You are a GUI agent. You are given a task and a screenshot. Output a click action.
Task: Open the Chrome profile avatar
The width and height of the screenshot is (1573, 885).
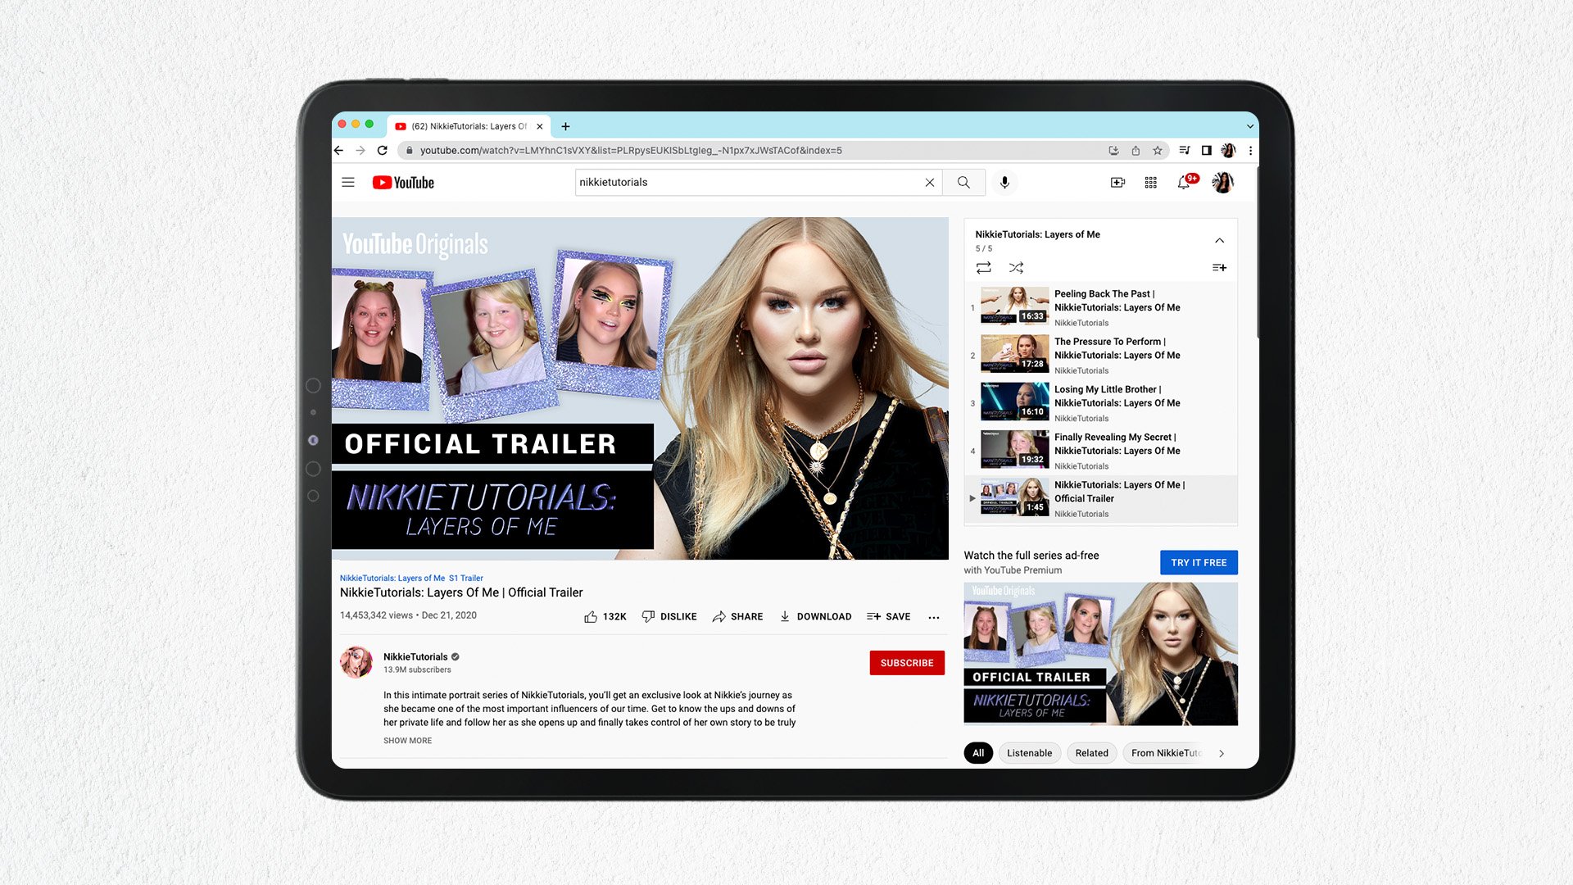tap(1228, 150)
